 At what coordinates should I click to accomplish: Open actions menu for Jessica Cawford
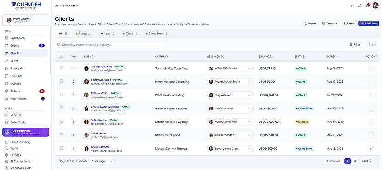click(371, 68)
